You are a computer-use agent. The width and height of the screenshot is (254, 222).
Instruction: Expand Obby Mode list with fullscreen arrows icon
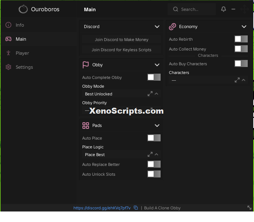pyautogui.click(x=150, y=94)
